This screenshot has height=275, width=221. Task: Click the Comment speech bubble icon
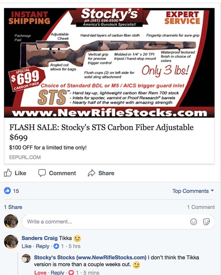coord(42,173)
